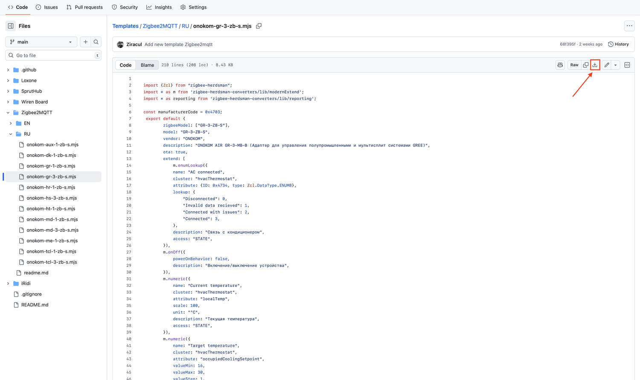Open onokom-gr-1-zb-s.mjs file
Viewport: 640px width, 380px height.
click(51, 166)
